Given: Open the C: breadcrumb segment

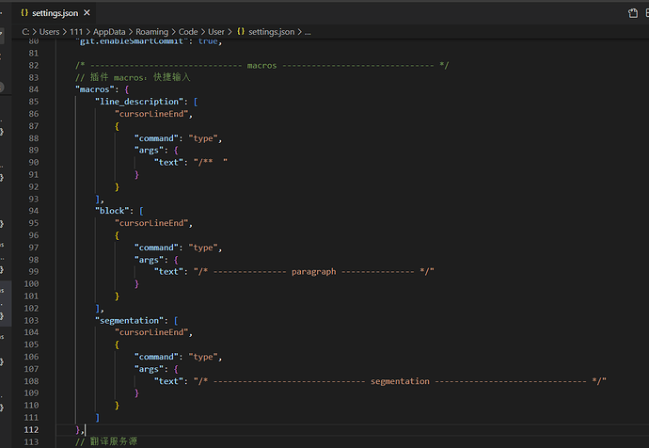Looking at the screenshot, I should pyautogui.click(x=26, y=31).
